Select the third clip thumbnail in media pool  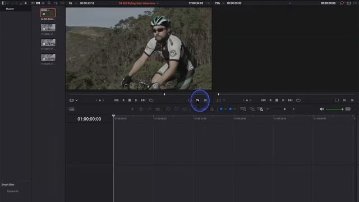click(48, 43)
